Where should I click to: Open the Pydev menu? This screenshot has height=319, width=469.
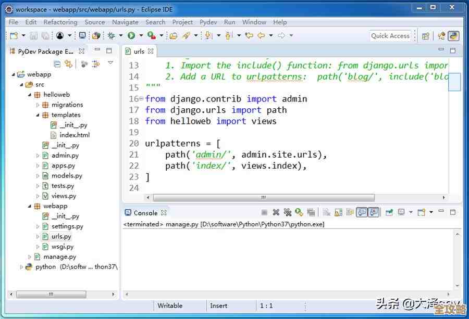point(208,22)
